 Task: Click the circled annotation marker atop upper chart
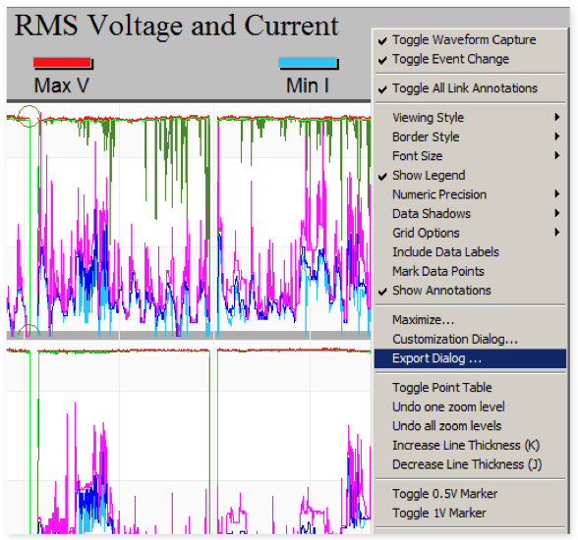(29, 116)
